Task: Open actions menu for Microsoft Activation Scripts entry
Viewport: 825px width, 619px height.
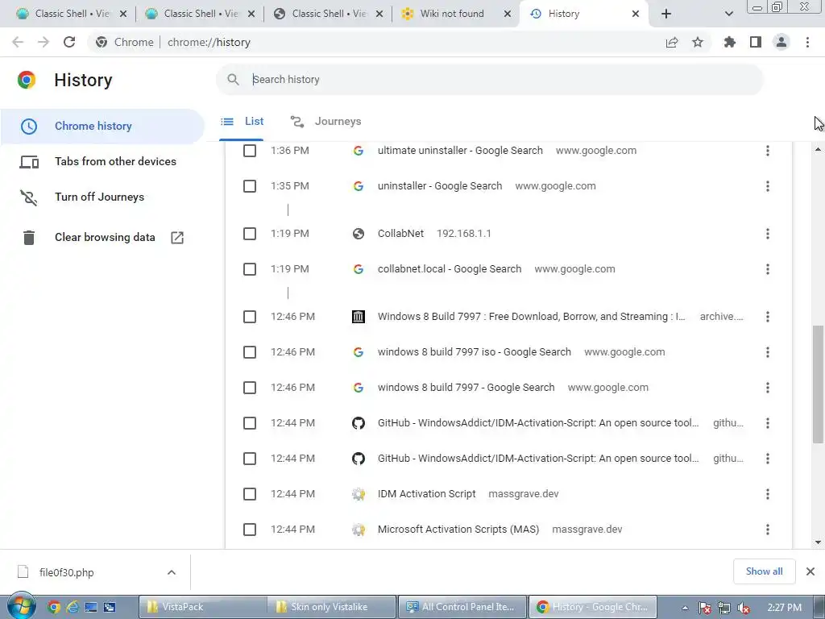Action: 768,530
